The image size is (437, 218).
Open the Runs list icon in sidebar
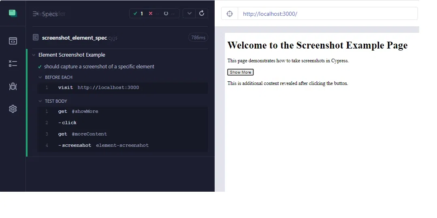13,63
